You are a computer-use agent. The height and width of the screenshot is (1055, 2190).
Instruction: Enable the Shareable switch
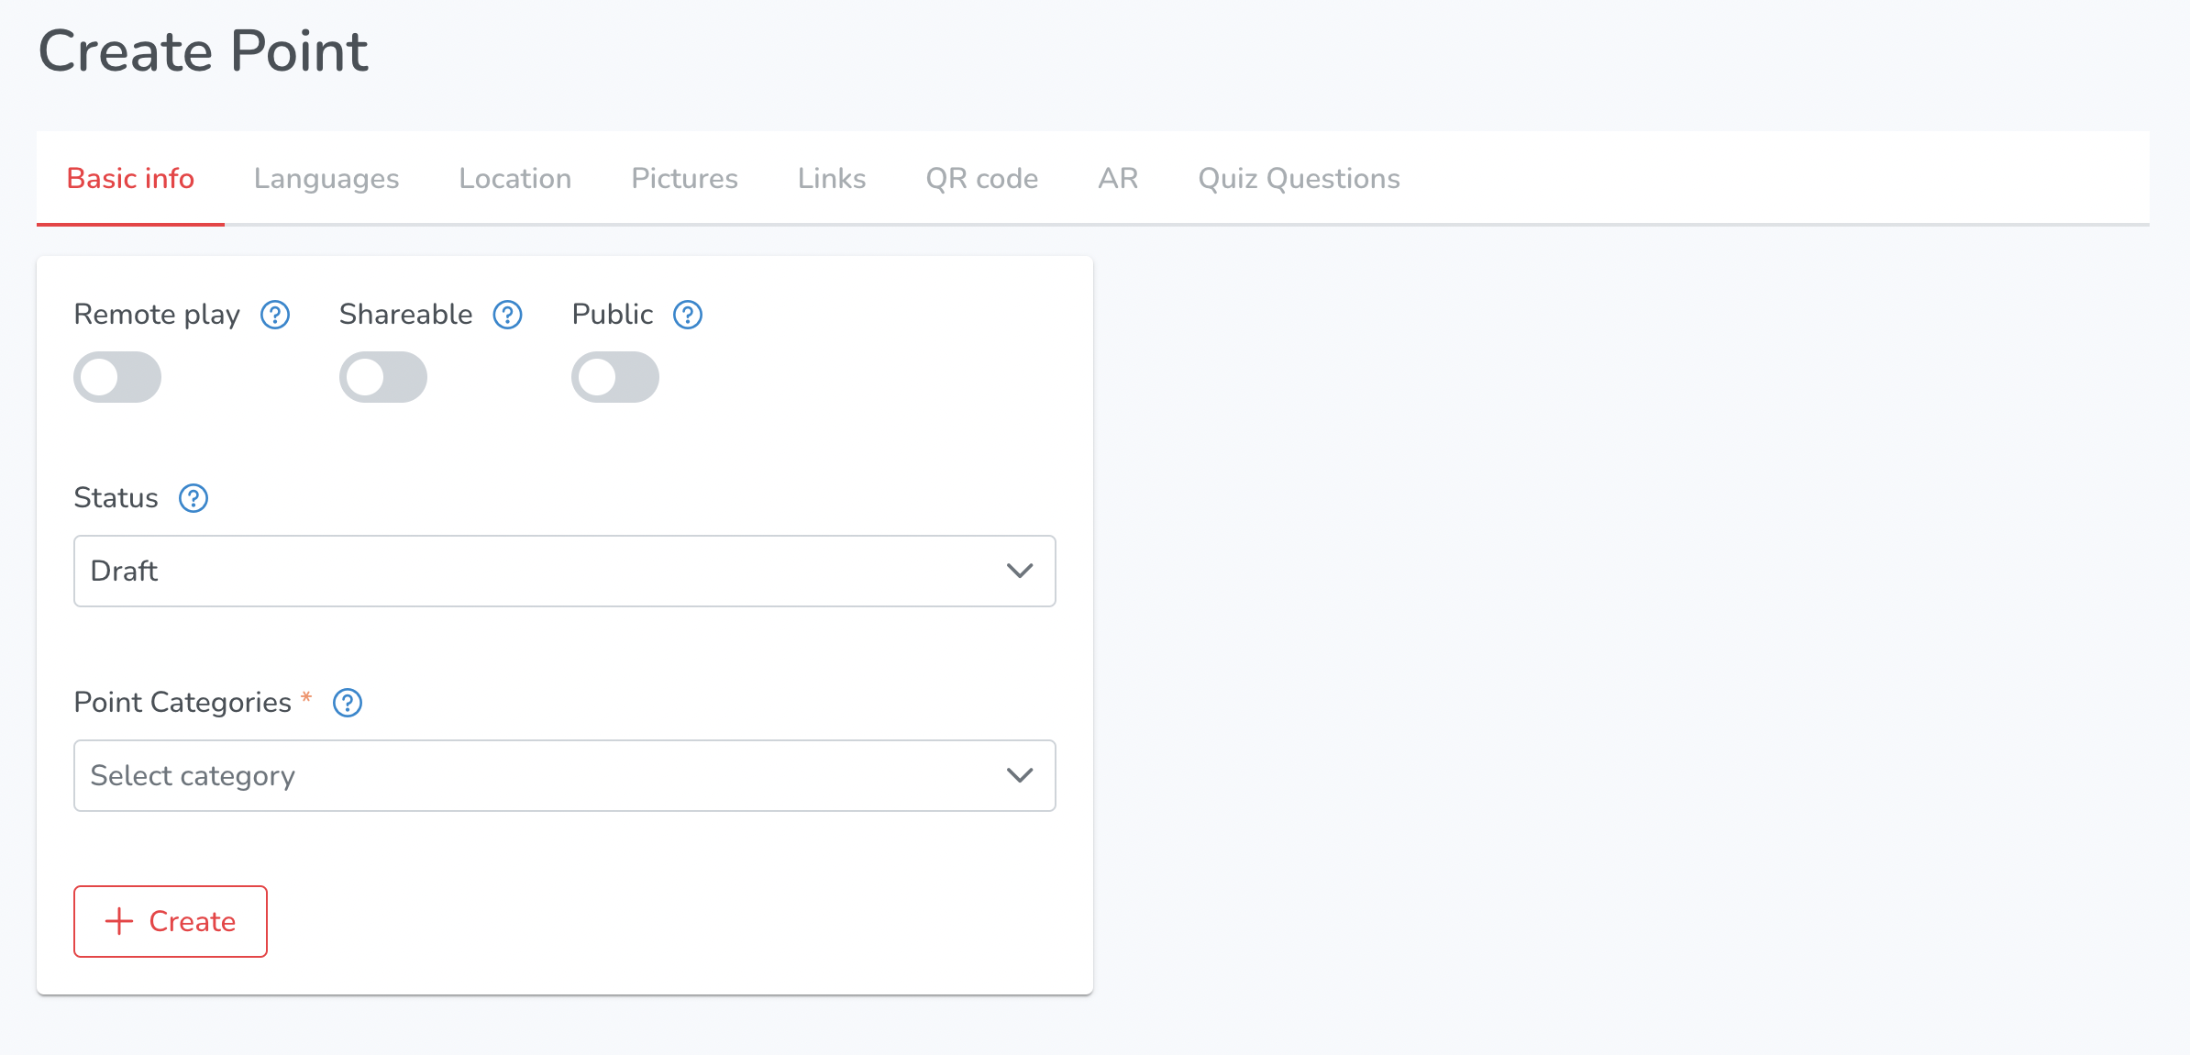(383, 377)
